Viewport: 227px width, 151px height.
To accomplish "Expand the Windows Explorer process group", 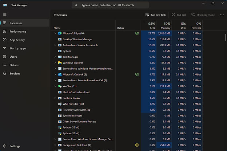I will pos(55,63).
